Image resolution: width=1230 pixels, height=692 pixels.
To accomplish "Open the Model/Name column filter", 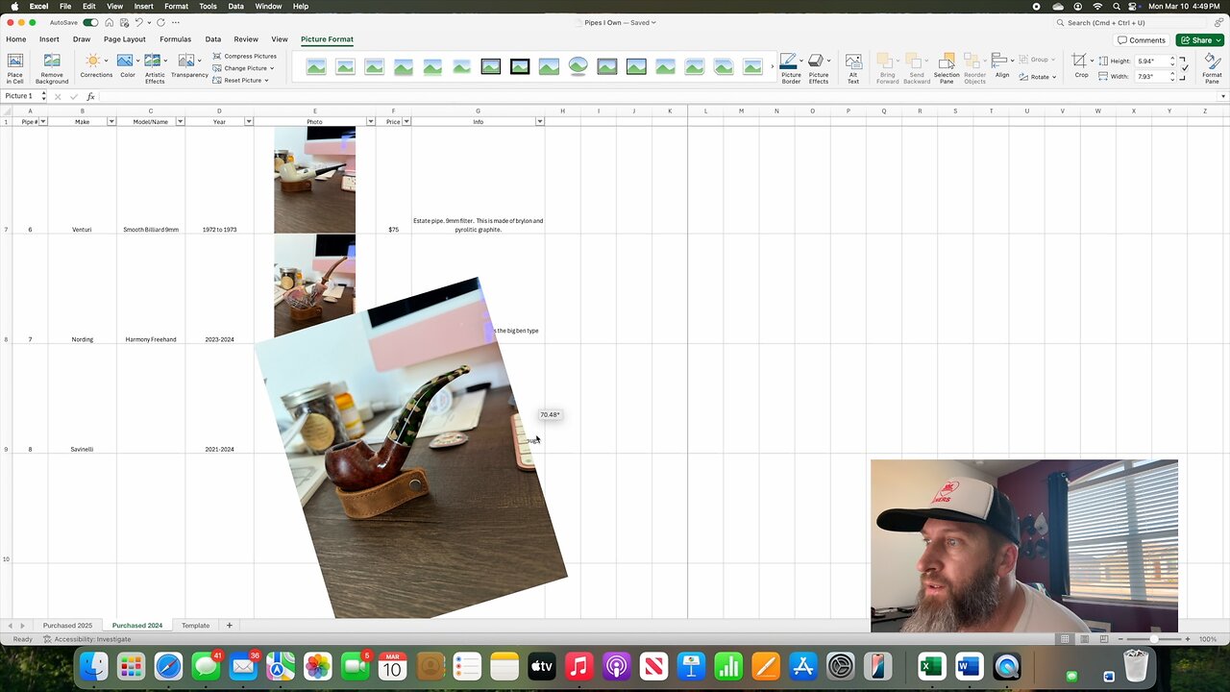I will tap(180, 122).
